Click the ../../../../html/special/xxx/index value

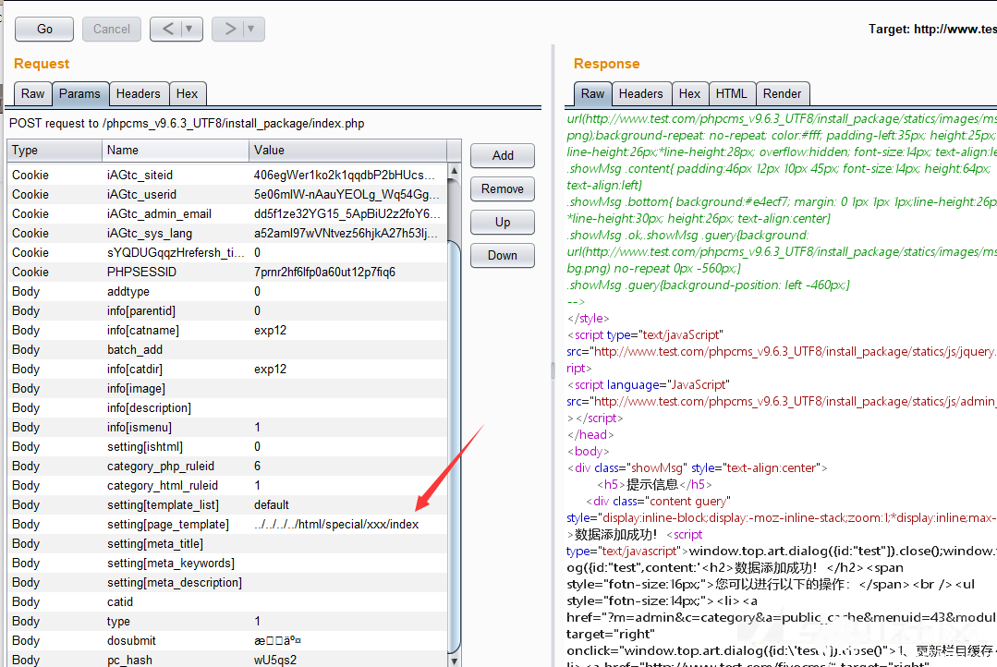[336, 525]
